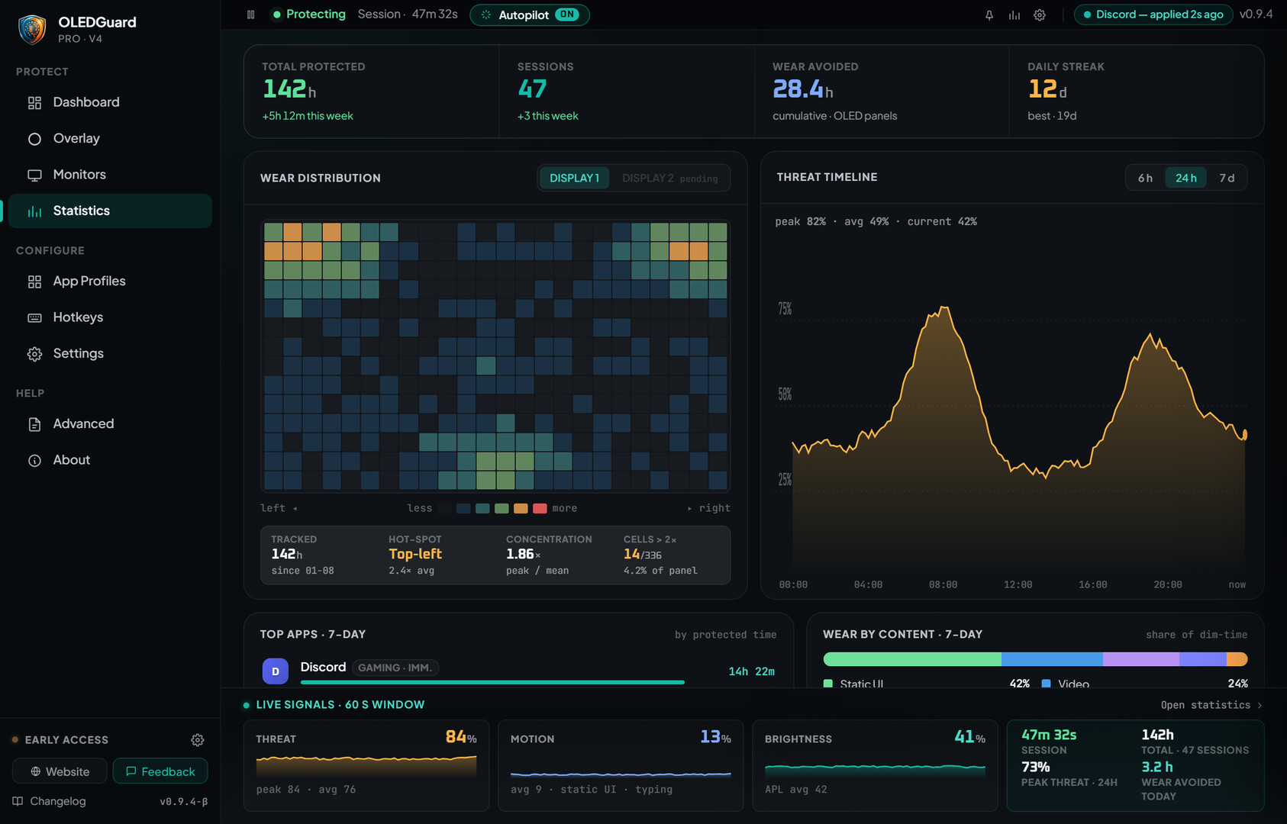Click the Autopilot sparkle icon
1287x824 pixels.
coord(486,14)
